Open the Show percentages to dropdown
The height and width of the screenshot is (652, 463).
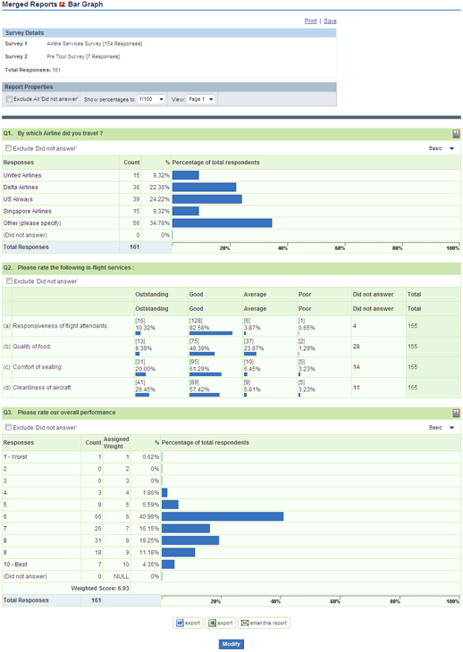[x=152, y=99]
